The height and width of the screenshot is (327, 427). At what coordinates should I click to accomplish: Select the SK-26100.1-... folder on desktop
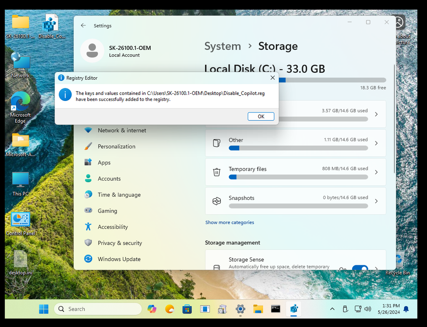click(20, 27)
